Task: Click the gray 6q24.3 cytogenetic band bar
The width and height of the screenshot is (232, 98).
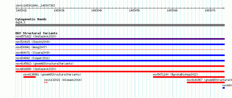Action: pyautogui.click(x=120, y=25)
